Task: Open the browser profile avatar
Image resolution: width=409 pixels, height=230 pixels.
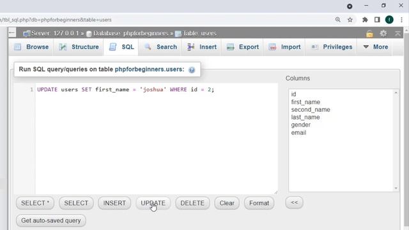Action: (389, 20)
